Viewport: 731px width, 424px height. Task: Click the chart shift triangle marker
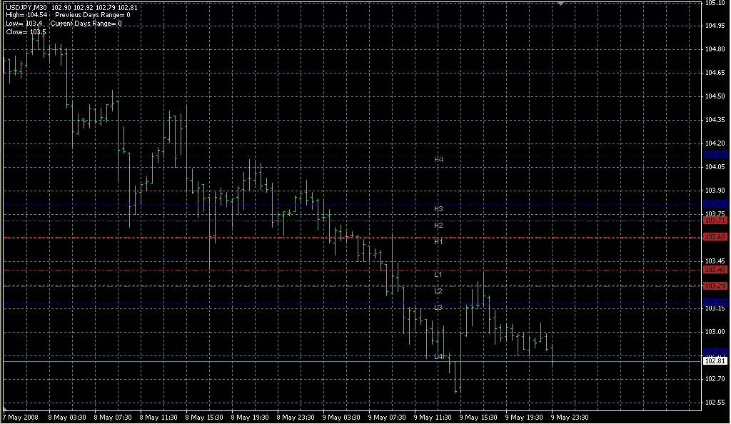point(563,4)
